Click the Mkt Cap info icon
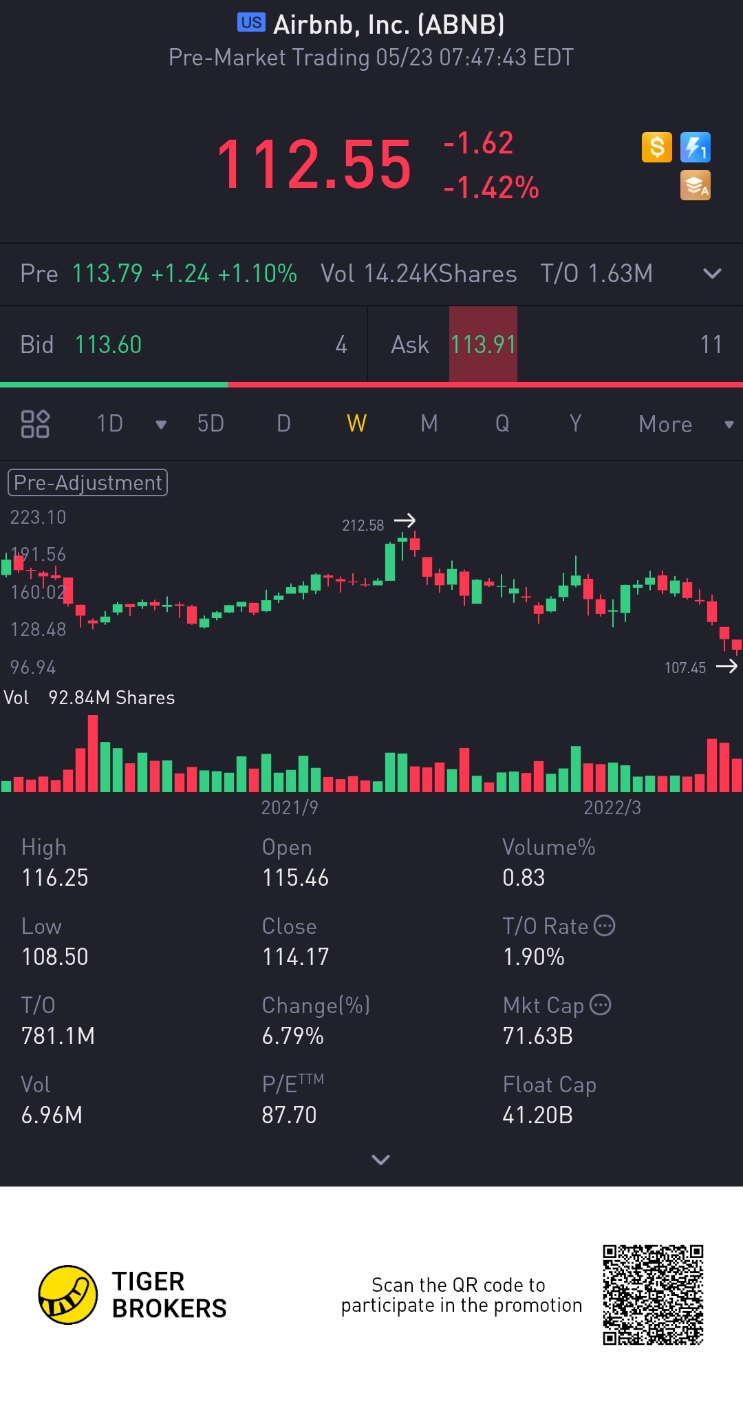The image size is (743, 1404). pyautogui.click(x=601, y=1005)
